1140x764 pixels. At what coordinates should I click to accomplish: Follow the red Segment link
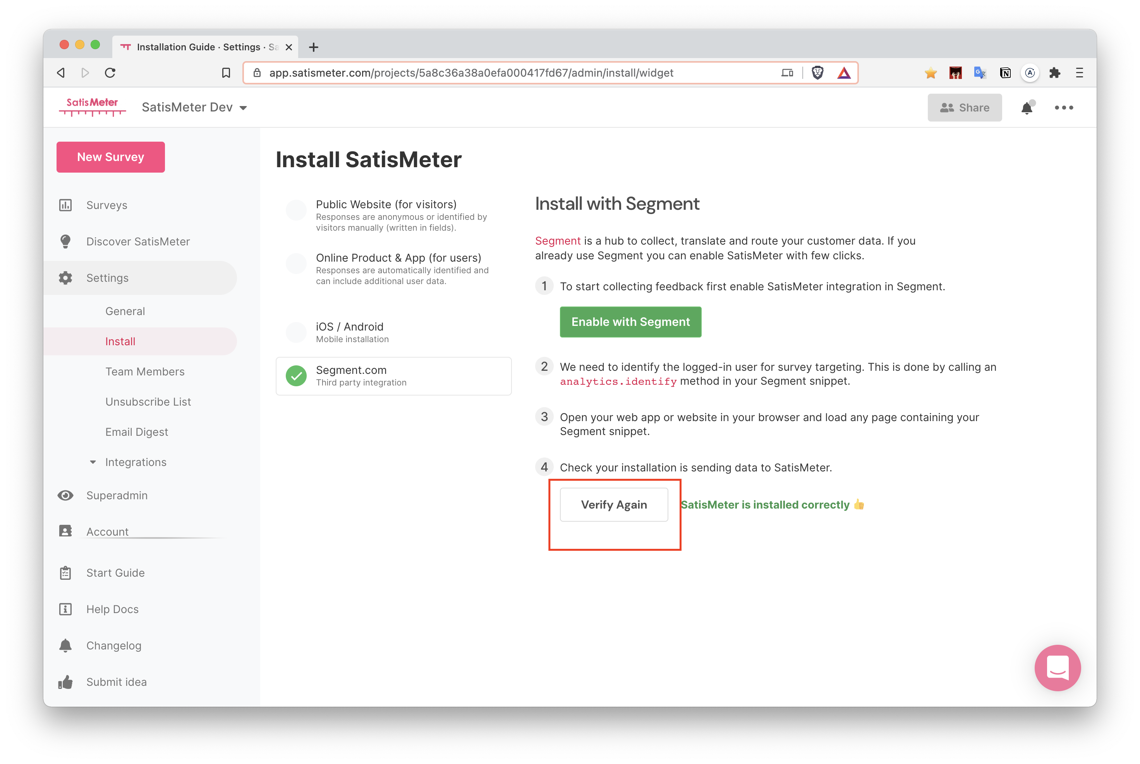558,241
